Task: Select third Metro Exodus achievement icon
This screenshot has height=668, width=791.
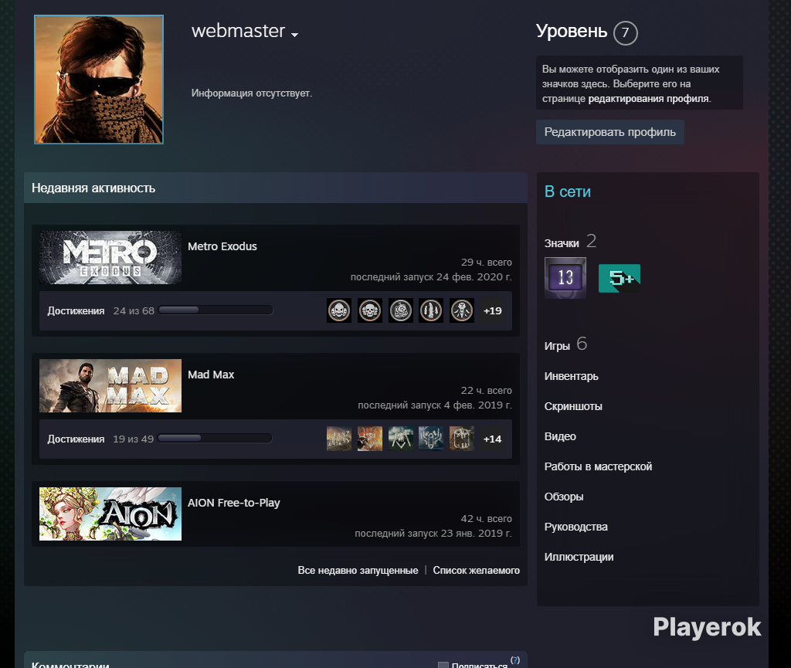Action: pyautogui.click(x=401, y=310)
